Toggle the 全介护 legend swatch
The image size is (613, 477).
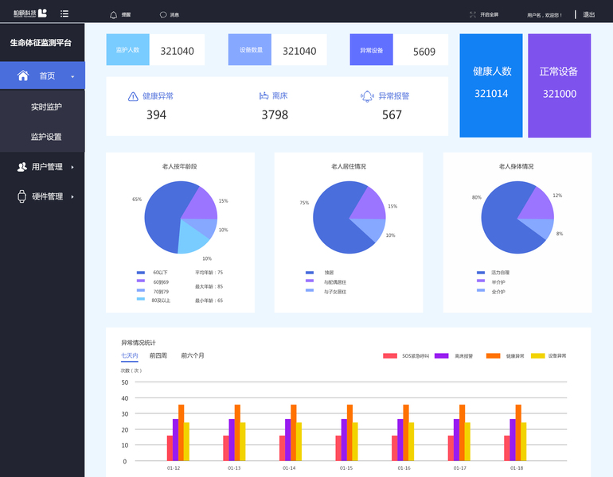(x=481, y=290)
